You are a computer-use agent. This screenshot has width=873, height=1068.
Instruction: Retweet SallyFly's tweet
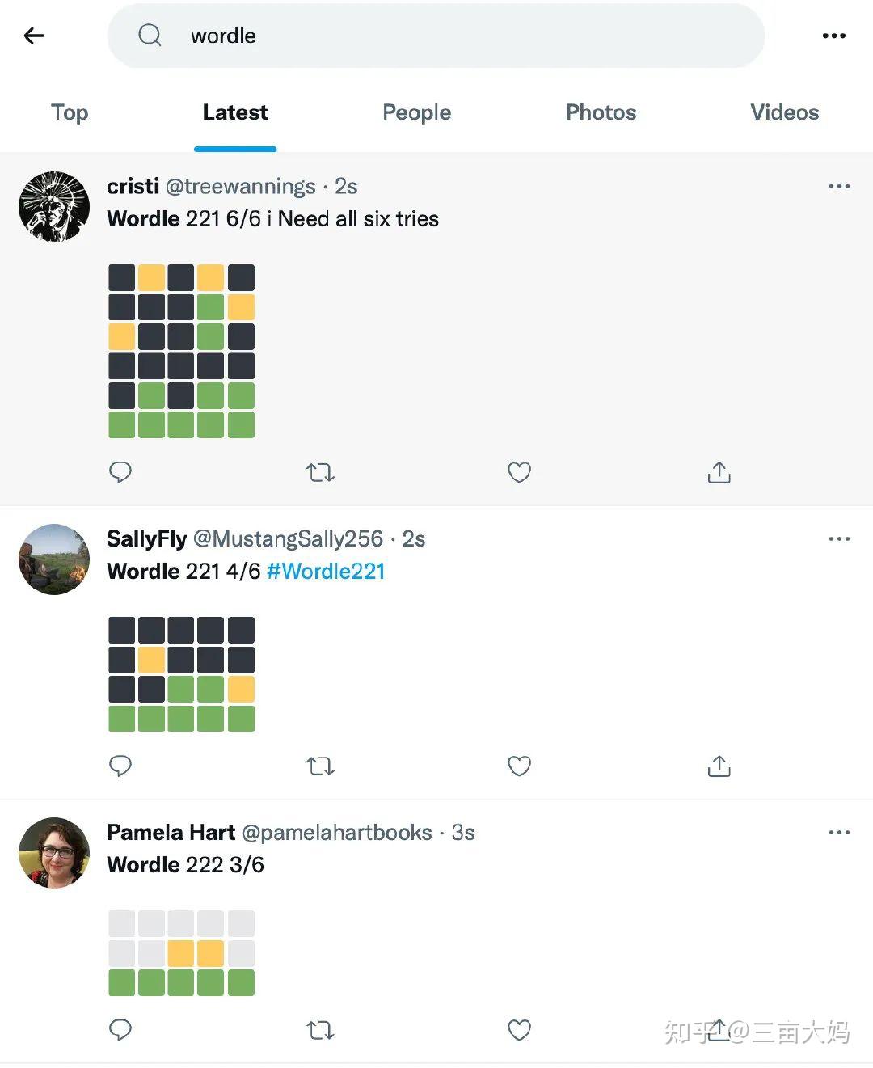(x=320, y=766)
